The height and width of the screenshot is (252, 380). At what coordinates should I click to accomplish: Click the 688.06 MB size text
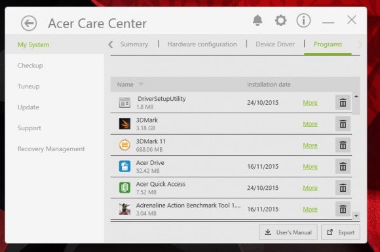(149, 150)
